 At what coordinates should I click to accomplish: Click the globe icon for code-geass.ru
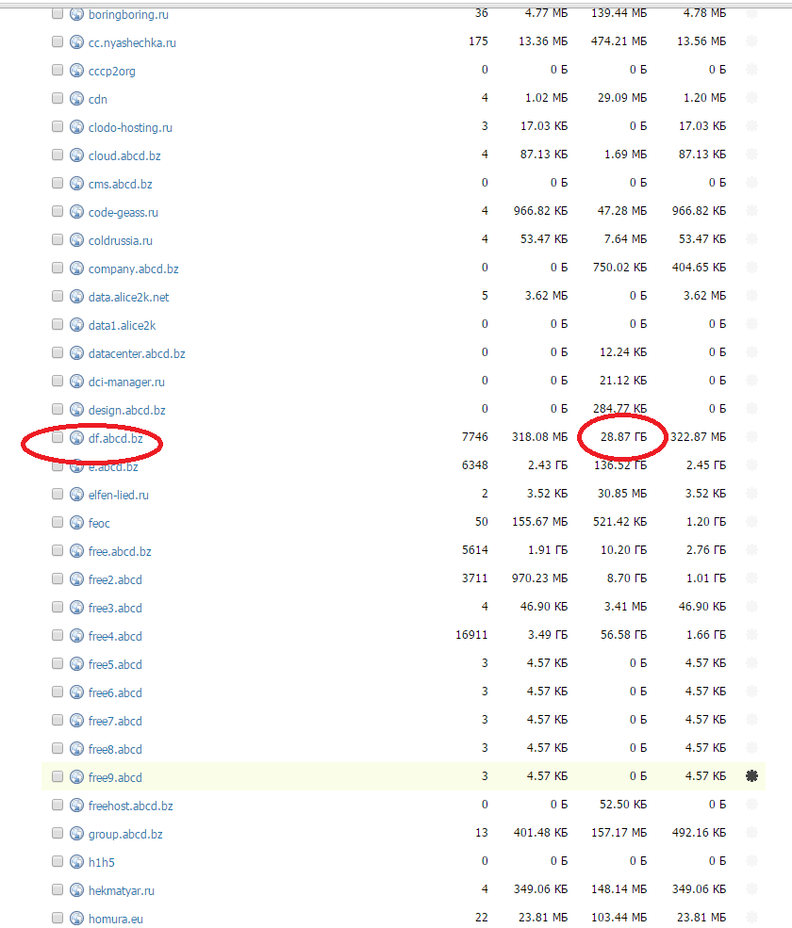76,212
